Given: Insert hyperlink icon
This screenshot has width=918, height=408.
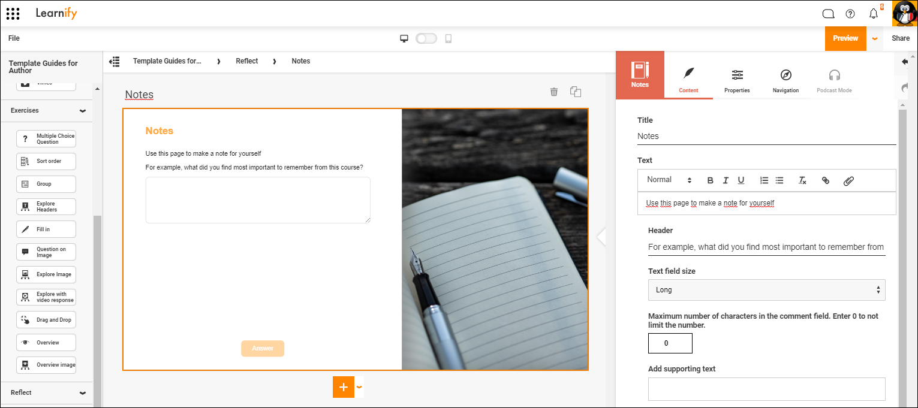Looking at the screenshot, I should [x=826, y=180].
